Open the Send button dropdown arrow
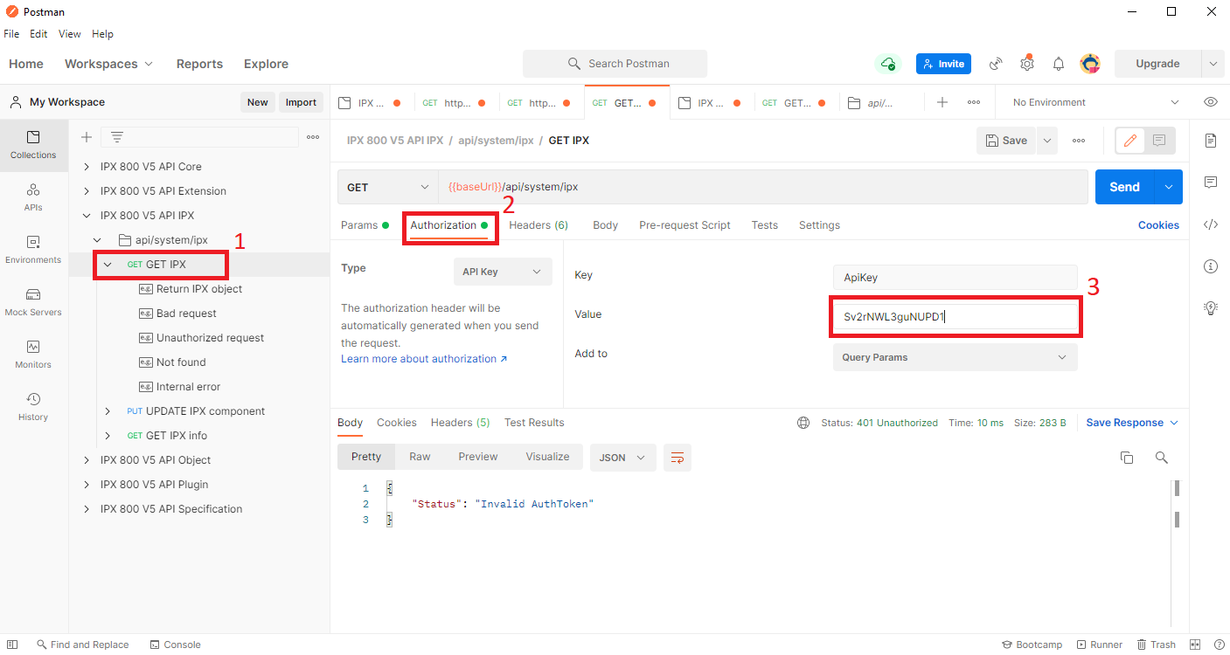 pos(1169,187)
